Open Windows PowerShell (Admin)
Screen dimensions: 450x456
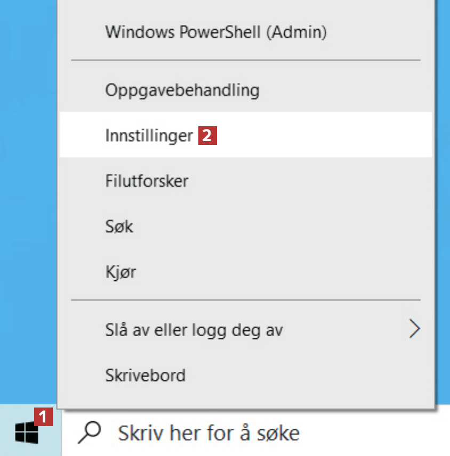[215, 32]
